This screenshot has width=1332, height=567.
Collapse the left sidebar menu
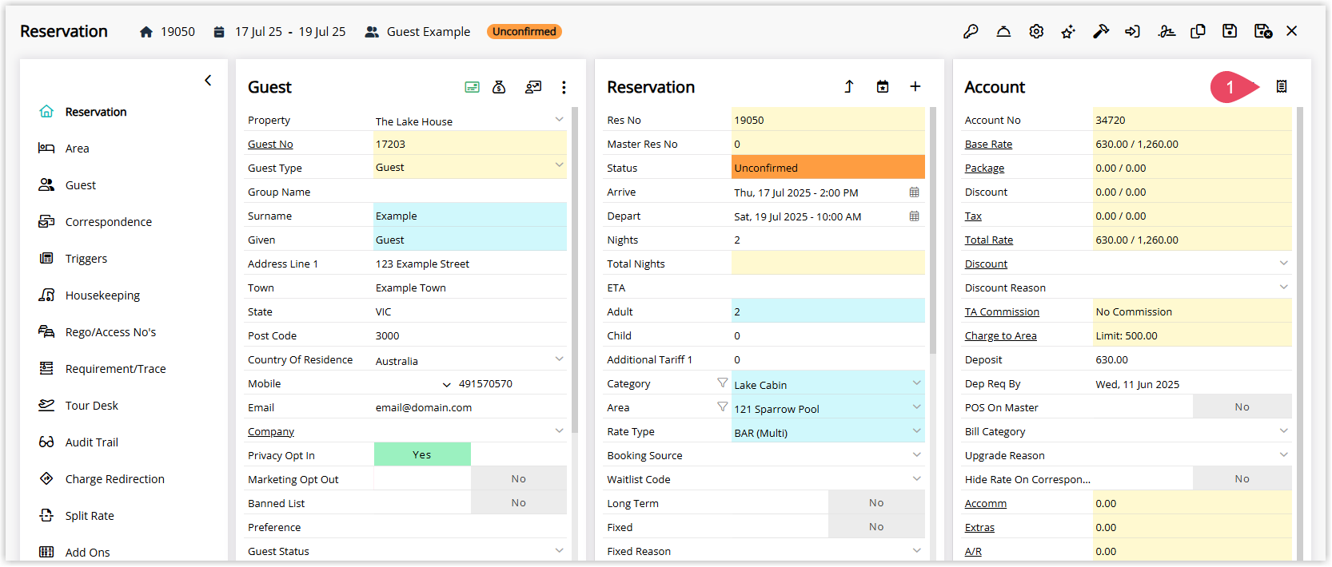(x=208, y=80)
